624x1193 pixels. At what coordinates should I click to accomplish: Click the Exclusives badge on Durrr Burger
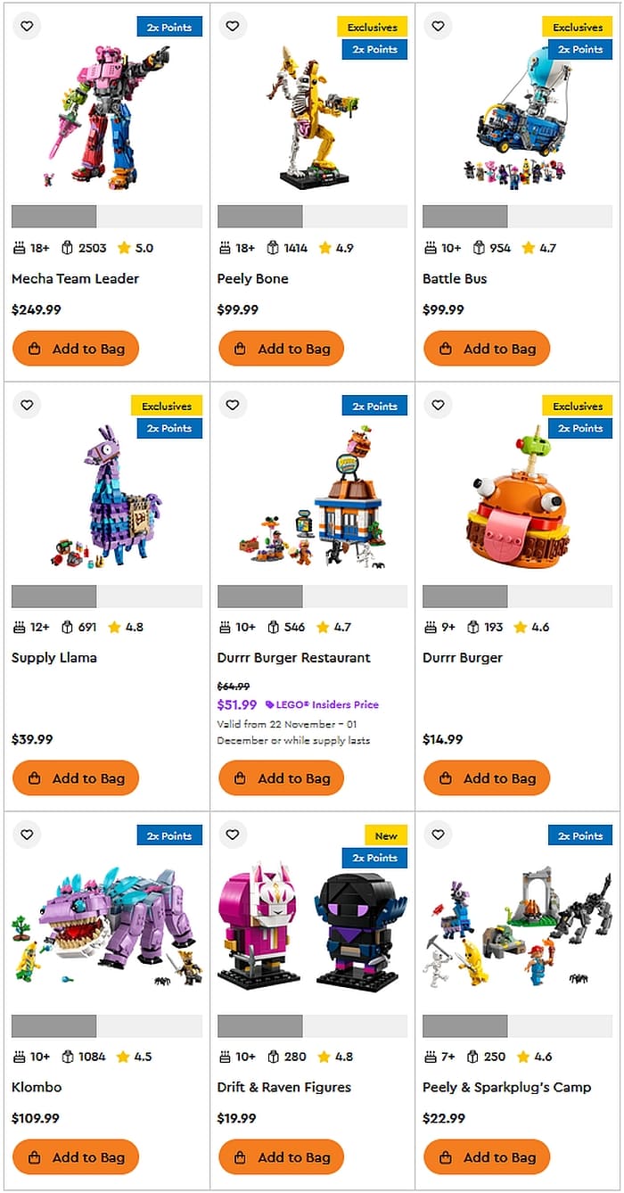[578, 407]
